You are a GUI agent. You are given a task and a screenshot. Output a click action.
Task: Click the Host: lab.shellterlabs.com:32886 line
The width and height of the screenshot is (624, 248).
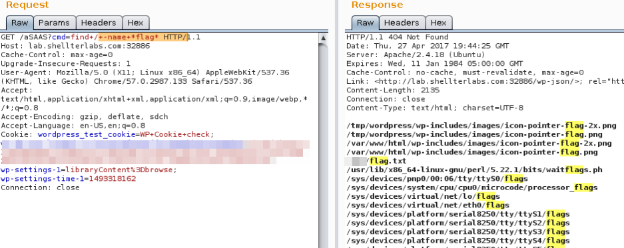[75, 46]
